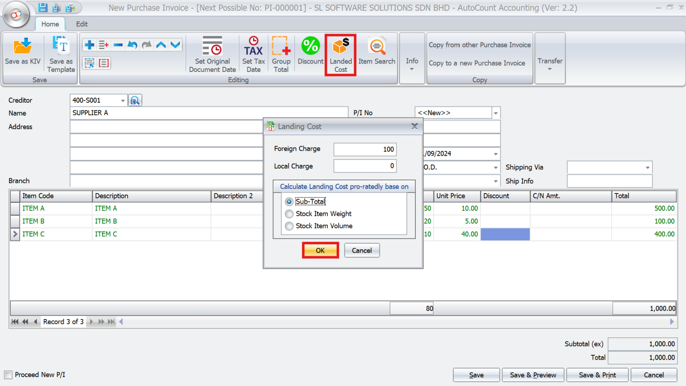
Task: Click the Save as KIV icon
Action: [x=23, y=52]
